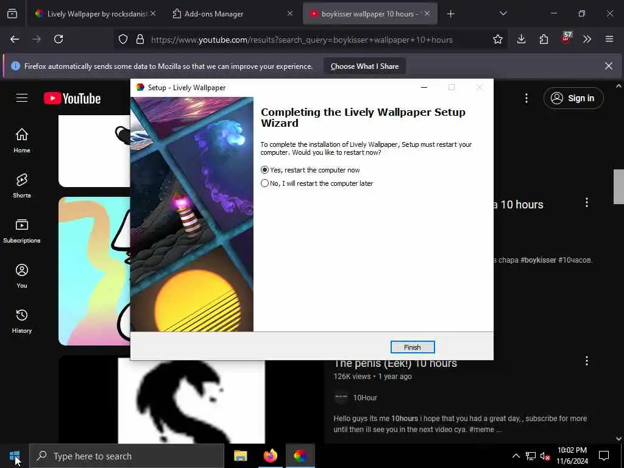The height and width of the screenshot is (468, 624).
Task: Click Lively Wallpaper setup taskbar icon
Action: coord(300,456)
